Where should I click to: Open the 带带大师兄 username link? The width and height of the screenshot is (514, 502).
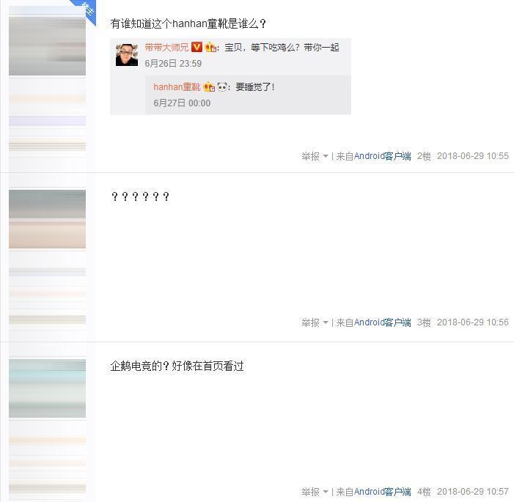166,48
